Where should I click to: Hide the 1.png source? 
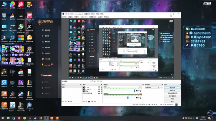point(99,87)
